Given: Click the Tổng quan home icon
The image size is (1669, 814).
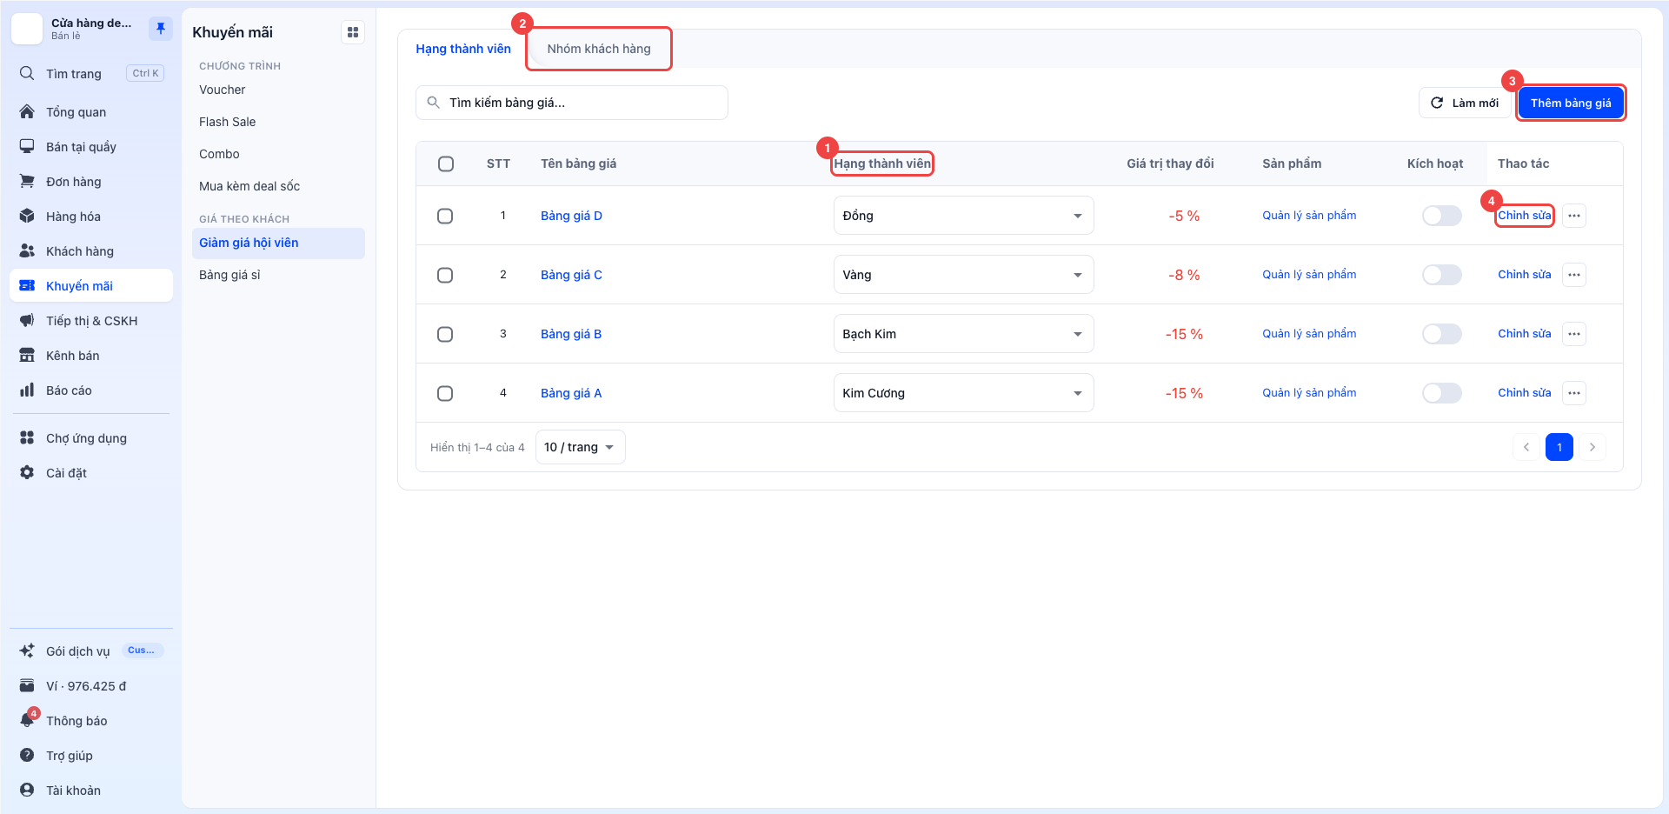Looking at the screenshot, I should [27, 112].
